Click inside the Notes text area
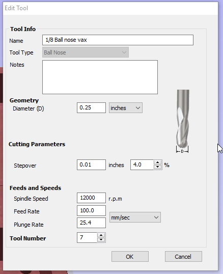The width and height of the screenshot is (223, 274). (x=100, y=77)
